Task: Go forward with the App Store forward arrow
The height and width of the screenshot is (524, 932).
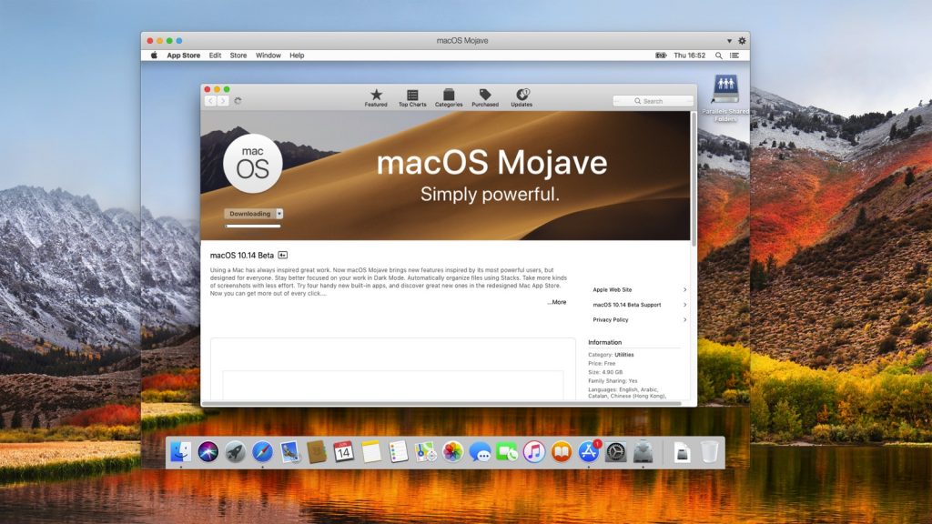Action: [x=223, y=101]
